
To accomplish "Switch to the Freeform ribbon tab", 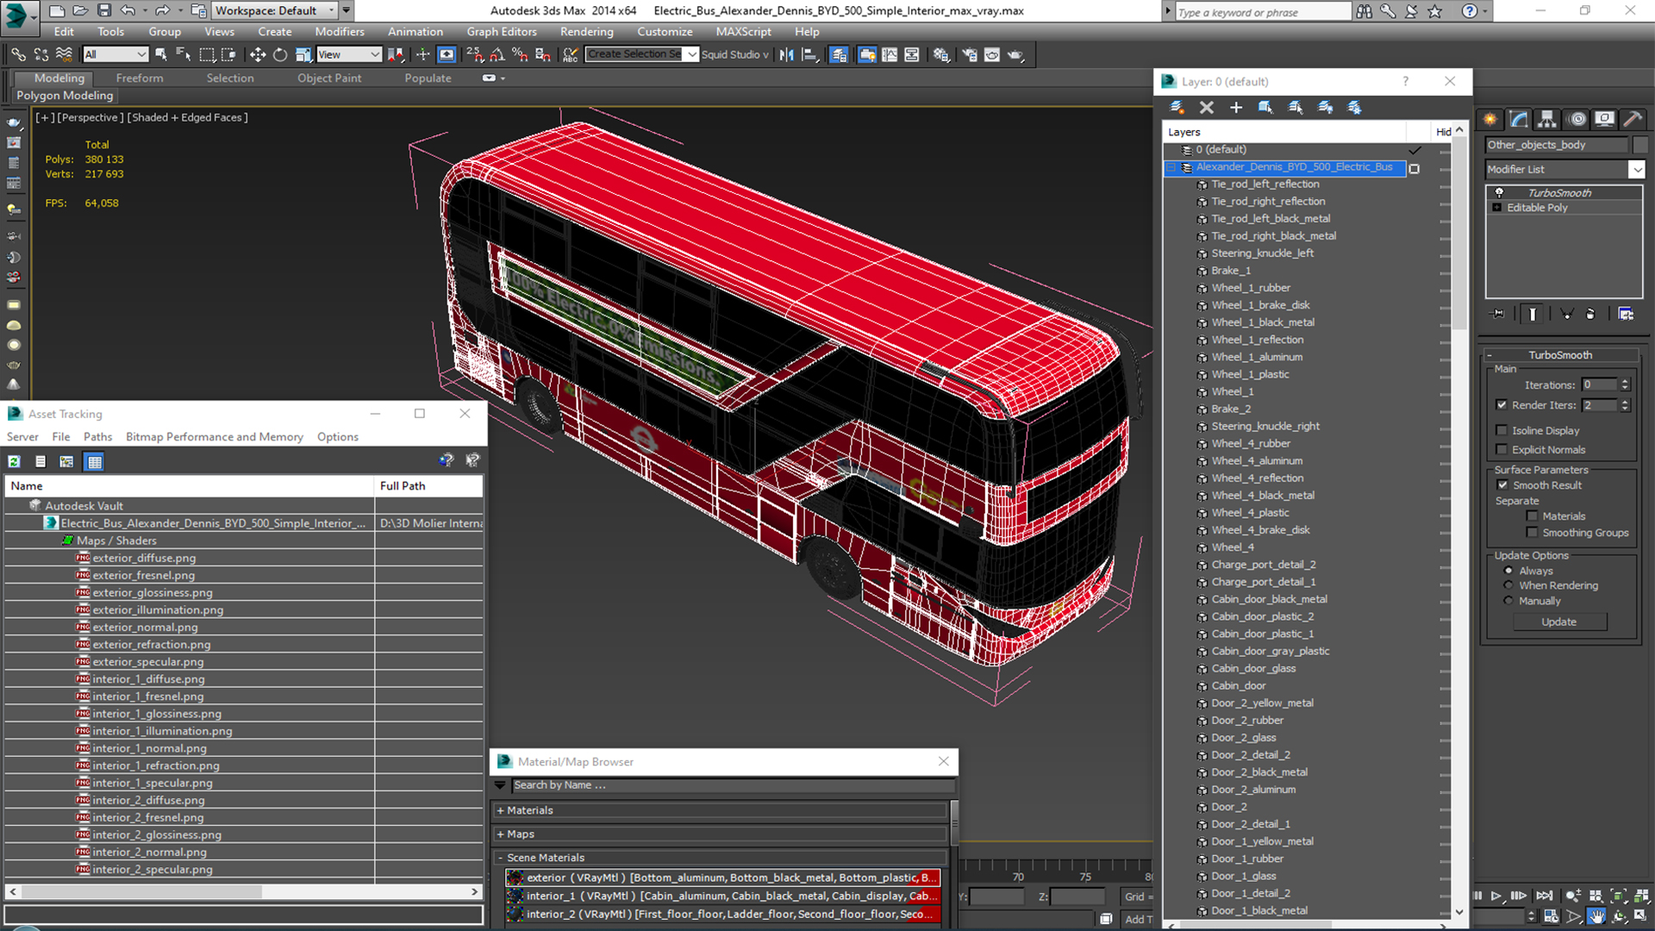I will click(x=140, y=78).
